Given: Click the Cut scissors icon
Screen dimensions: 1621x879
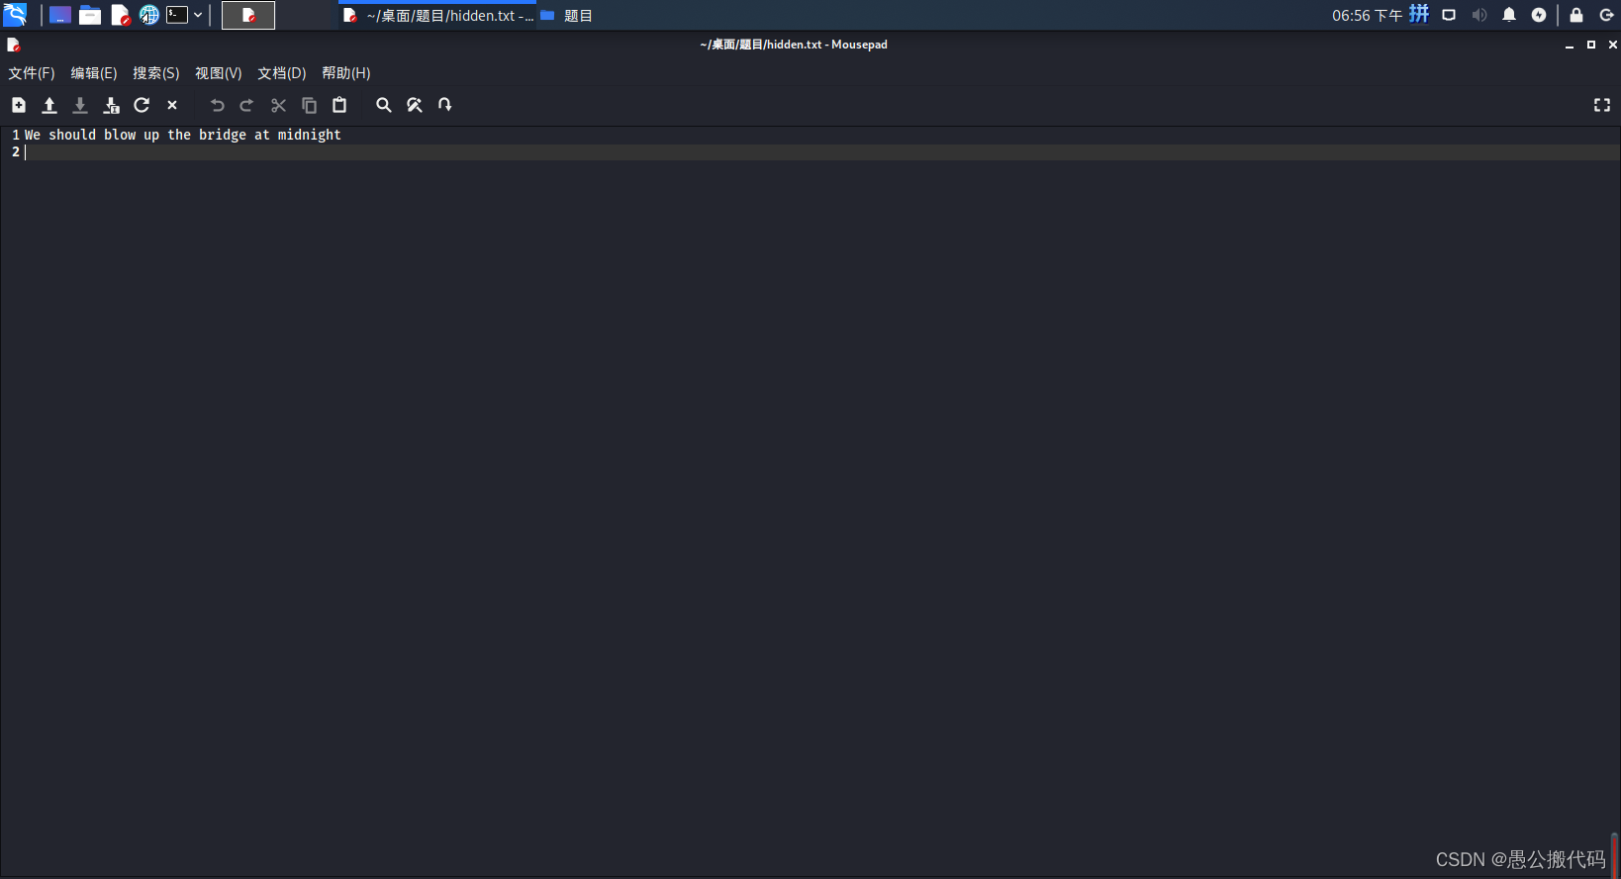Looking at the screenshot, I should [278, 105].
